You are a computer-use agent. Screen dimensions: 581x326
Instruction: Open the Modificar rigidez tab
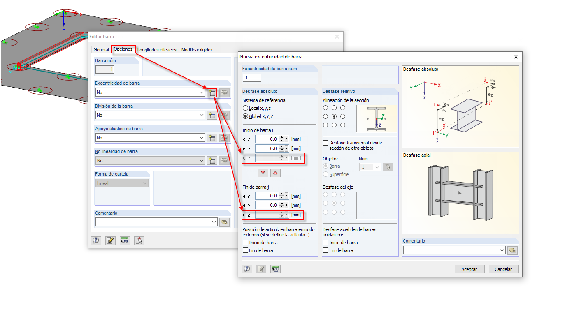coord(197,50)
